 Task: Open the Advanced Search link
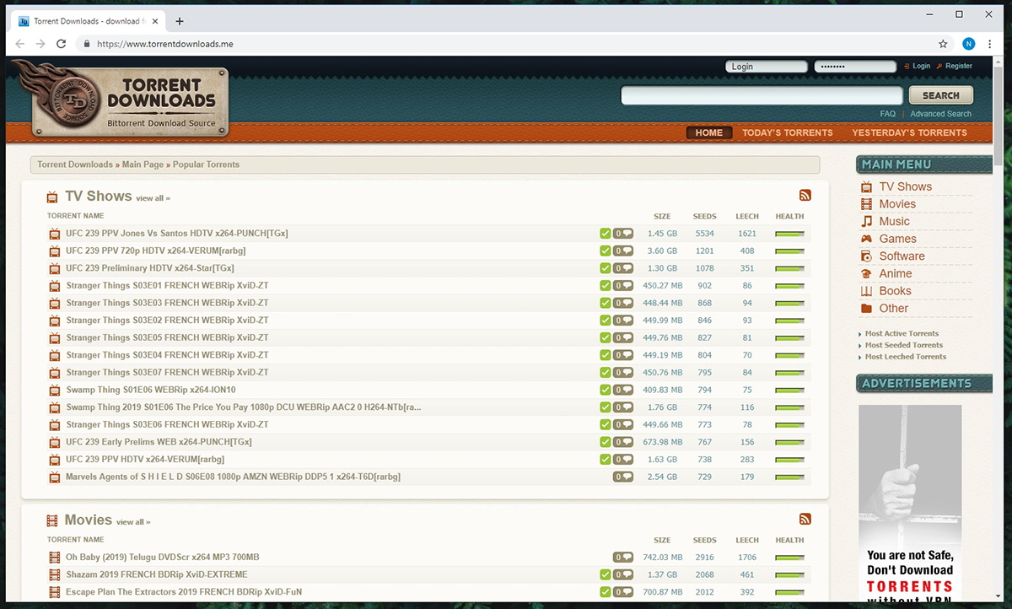point(940,114)
